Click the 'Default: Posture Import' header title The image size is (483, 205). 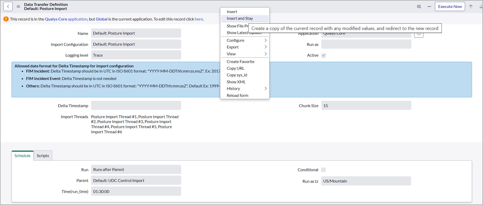(46, 9)
